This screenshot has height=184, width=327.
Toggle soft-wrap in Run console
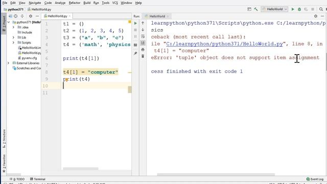(x=143, y=36)
